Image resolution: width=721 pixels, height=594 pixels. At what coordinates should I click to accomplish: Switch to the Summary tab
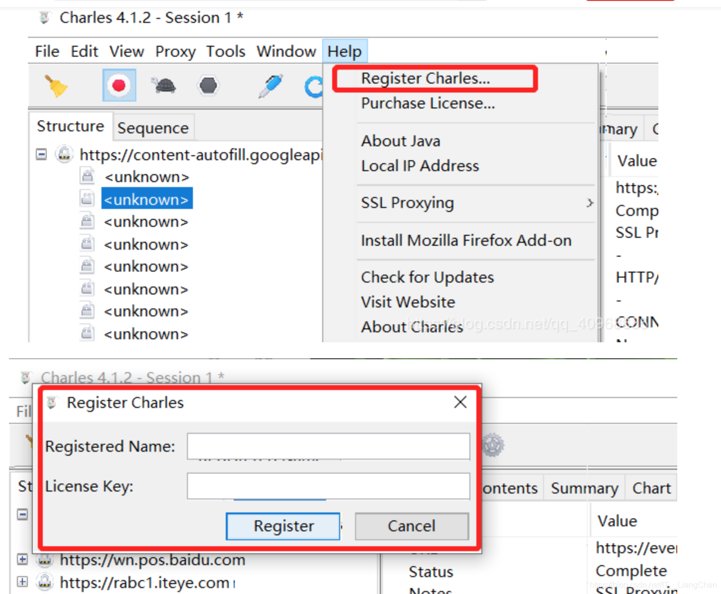point(584,489)
